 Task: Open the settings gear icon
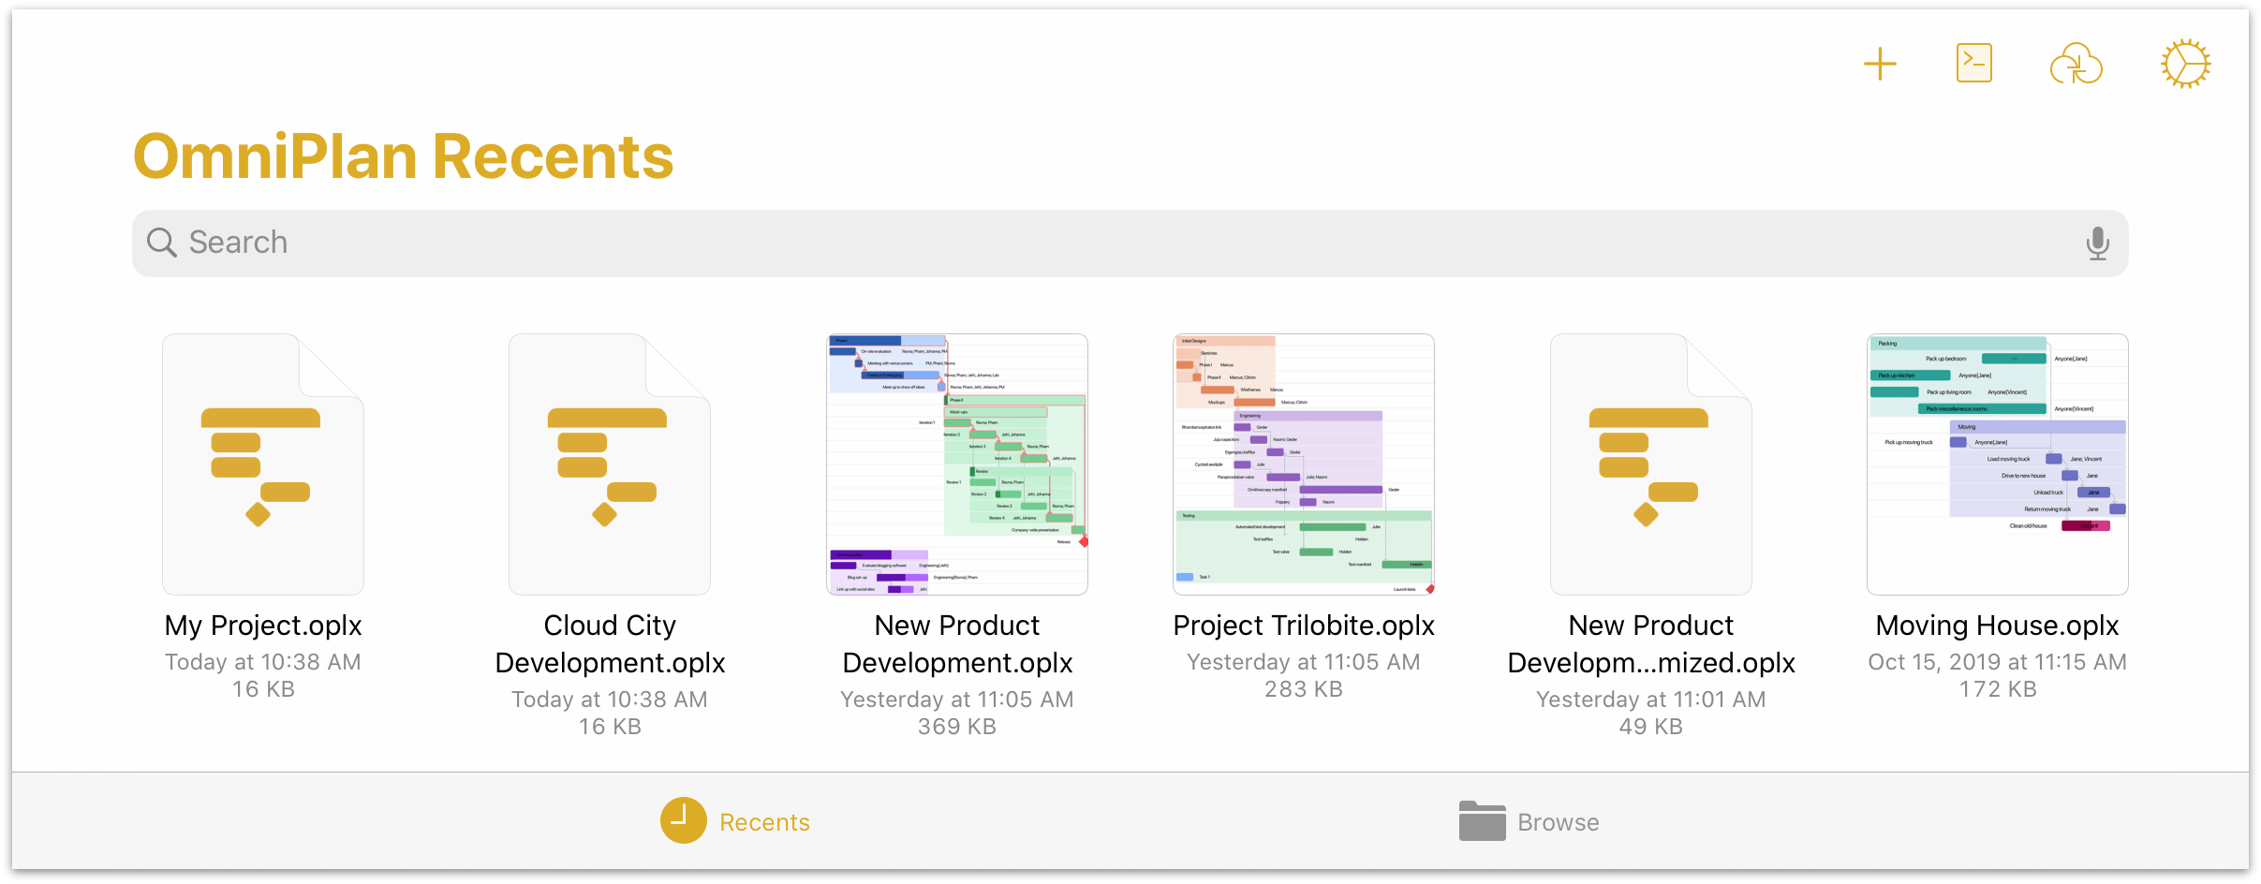[x=2186, y=65]
